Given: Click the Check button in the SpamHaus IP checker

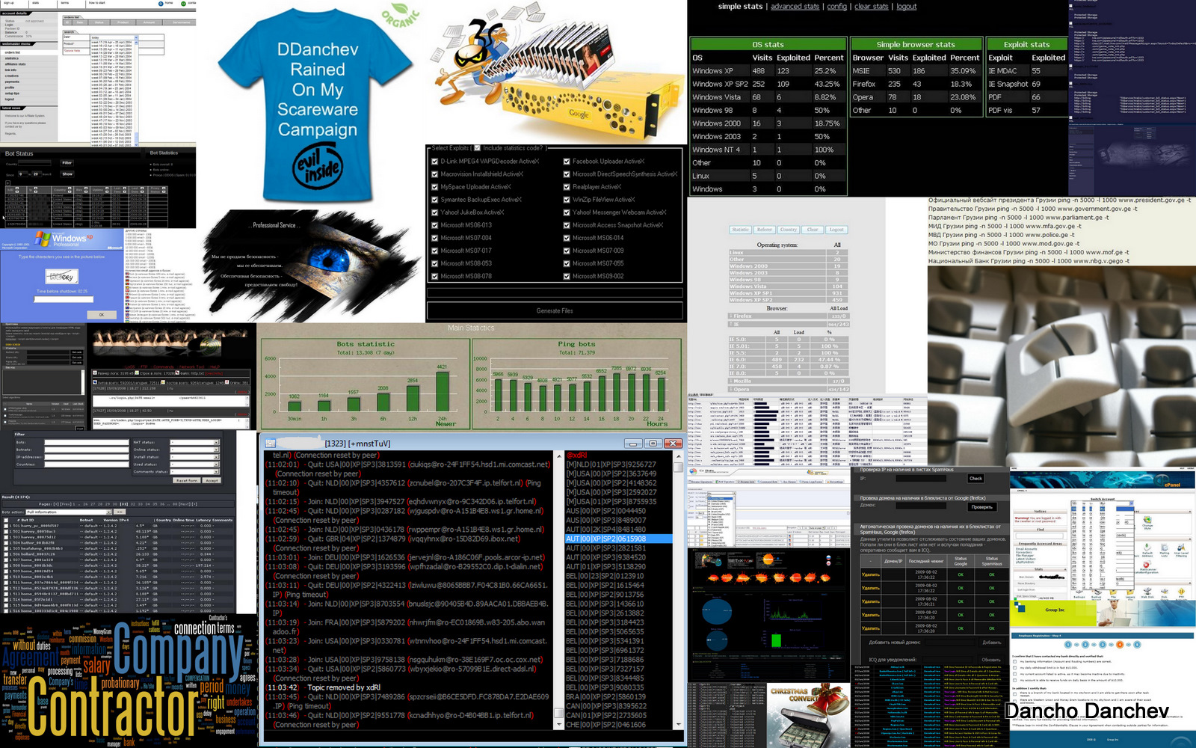Looking at the screenshot, I should (x=975, y=479).
